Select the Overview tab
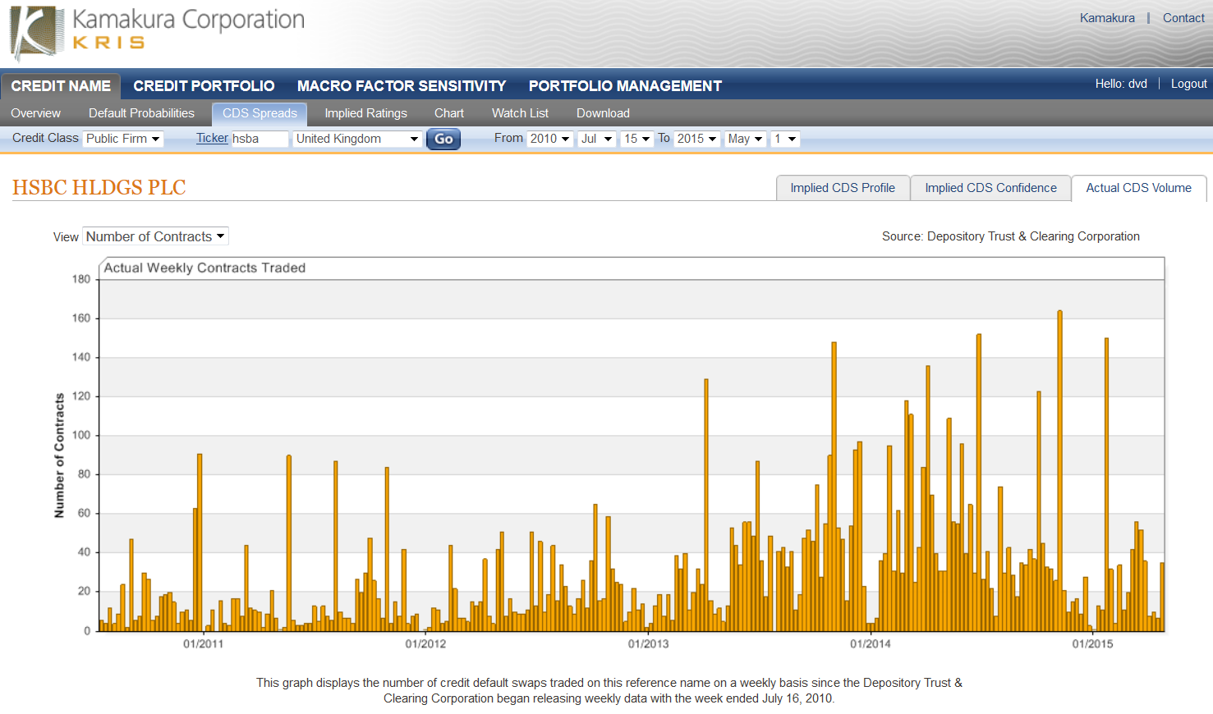This screenshot has height=714, width=1213. point(36,113)
